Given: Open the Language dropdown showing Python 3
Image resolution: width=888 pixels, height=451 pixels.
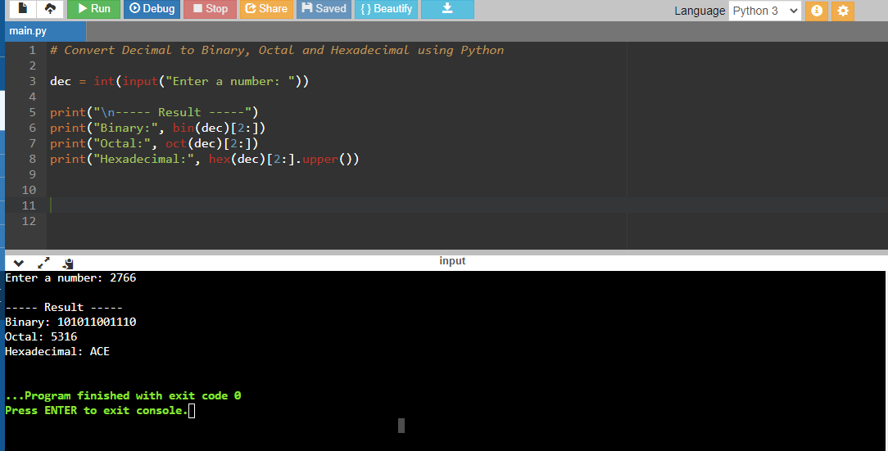Looking at the screenshot, I should click(765, 11).
